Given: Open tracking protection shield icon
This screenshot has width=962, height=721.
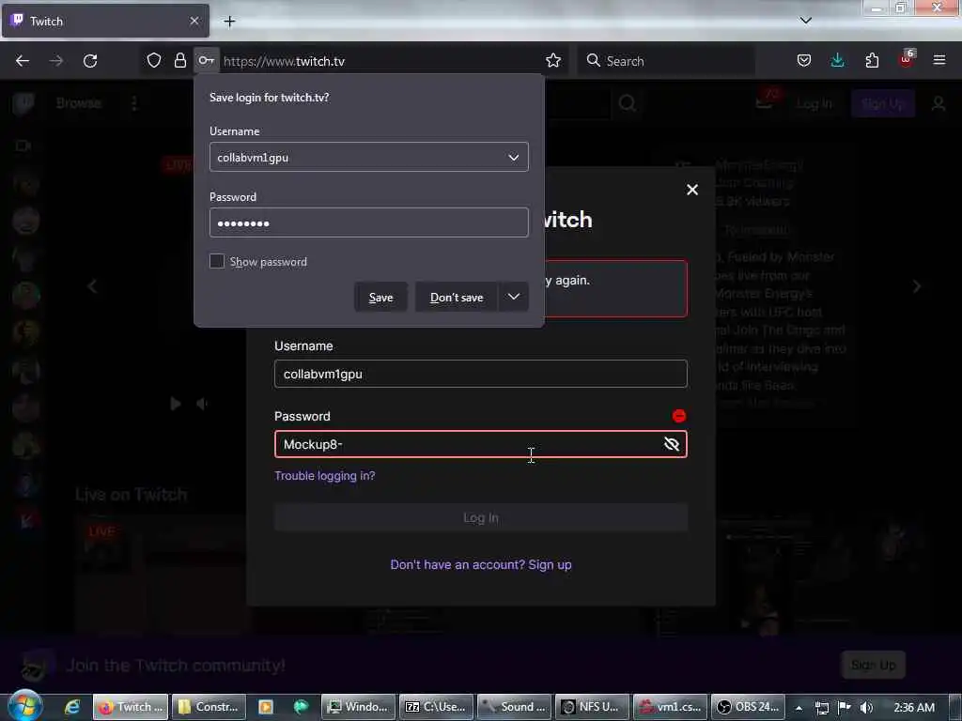Looking at the screenshot, I should (x=154, y=60).
